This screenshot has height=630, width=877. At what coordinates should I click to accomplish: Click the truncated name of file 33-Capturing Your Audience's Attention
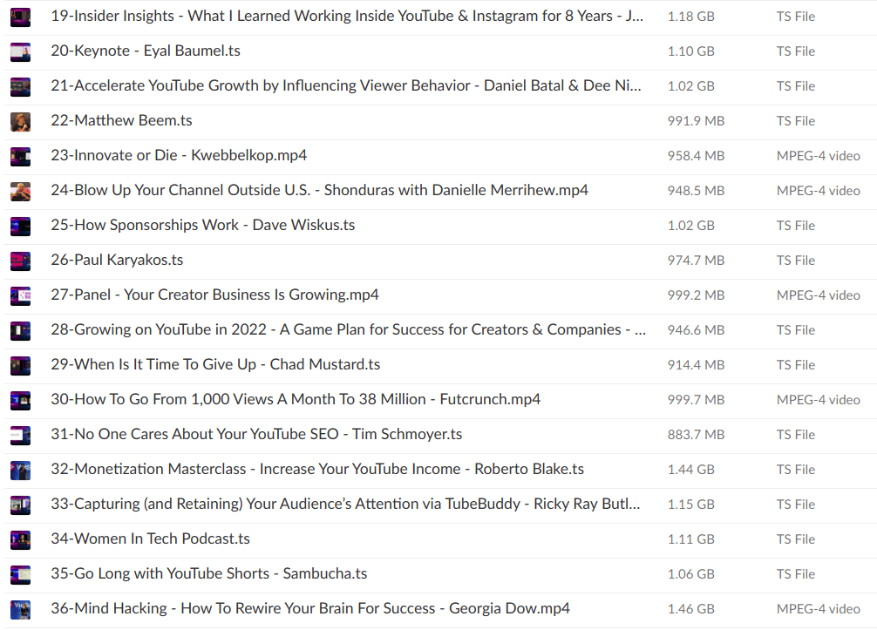(347, 504)
